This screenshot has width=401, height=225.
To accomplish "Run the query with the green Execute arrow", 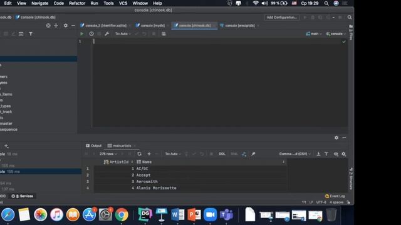I will 82,34.
